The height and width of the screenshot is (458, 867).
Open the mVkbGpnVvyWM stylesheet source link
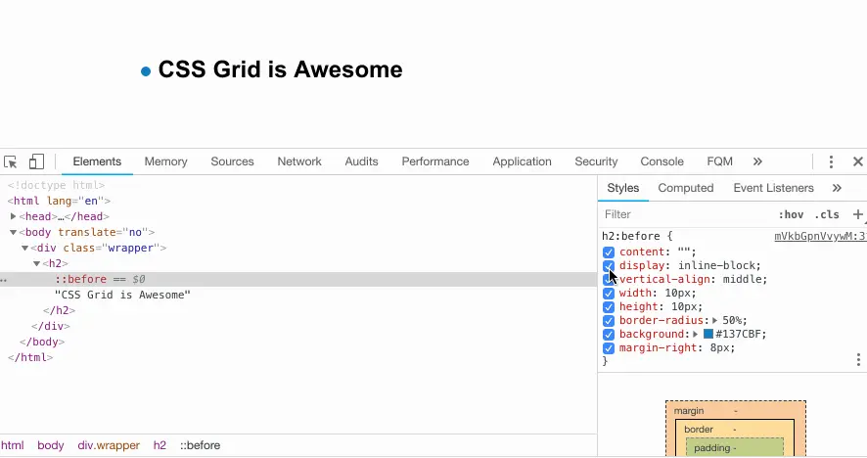pyautogui.click(x=821, y=236)
